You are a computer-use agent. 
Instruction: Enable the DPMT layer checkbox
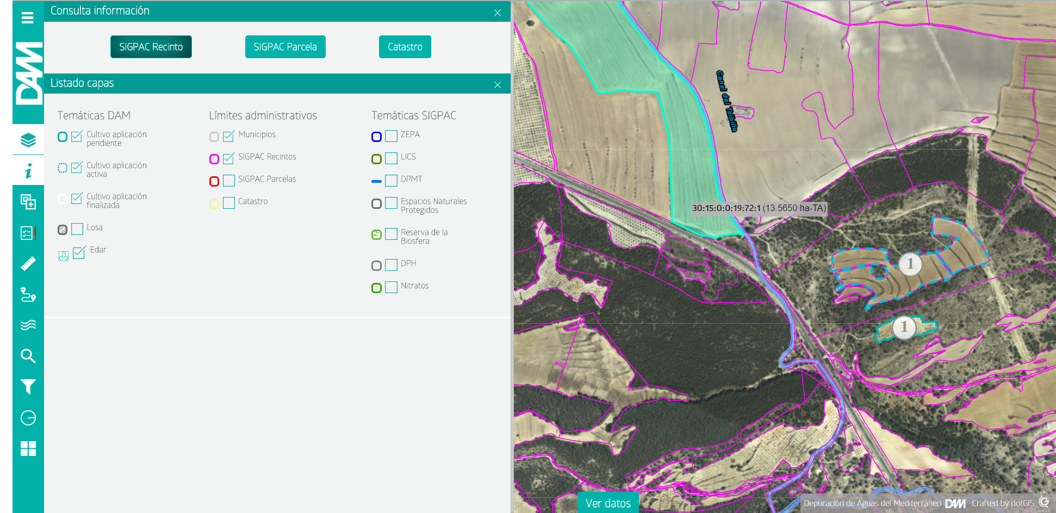(392, 181)
